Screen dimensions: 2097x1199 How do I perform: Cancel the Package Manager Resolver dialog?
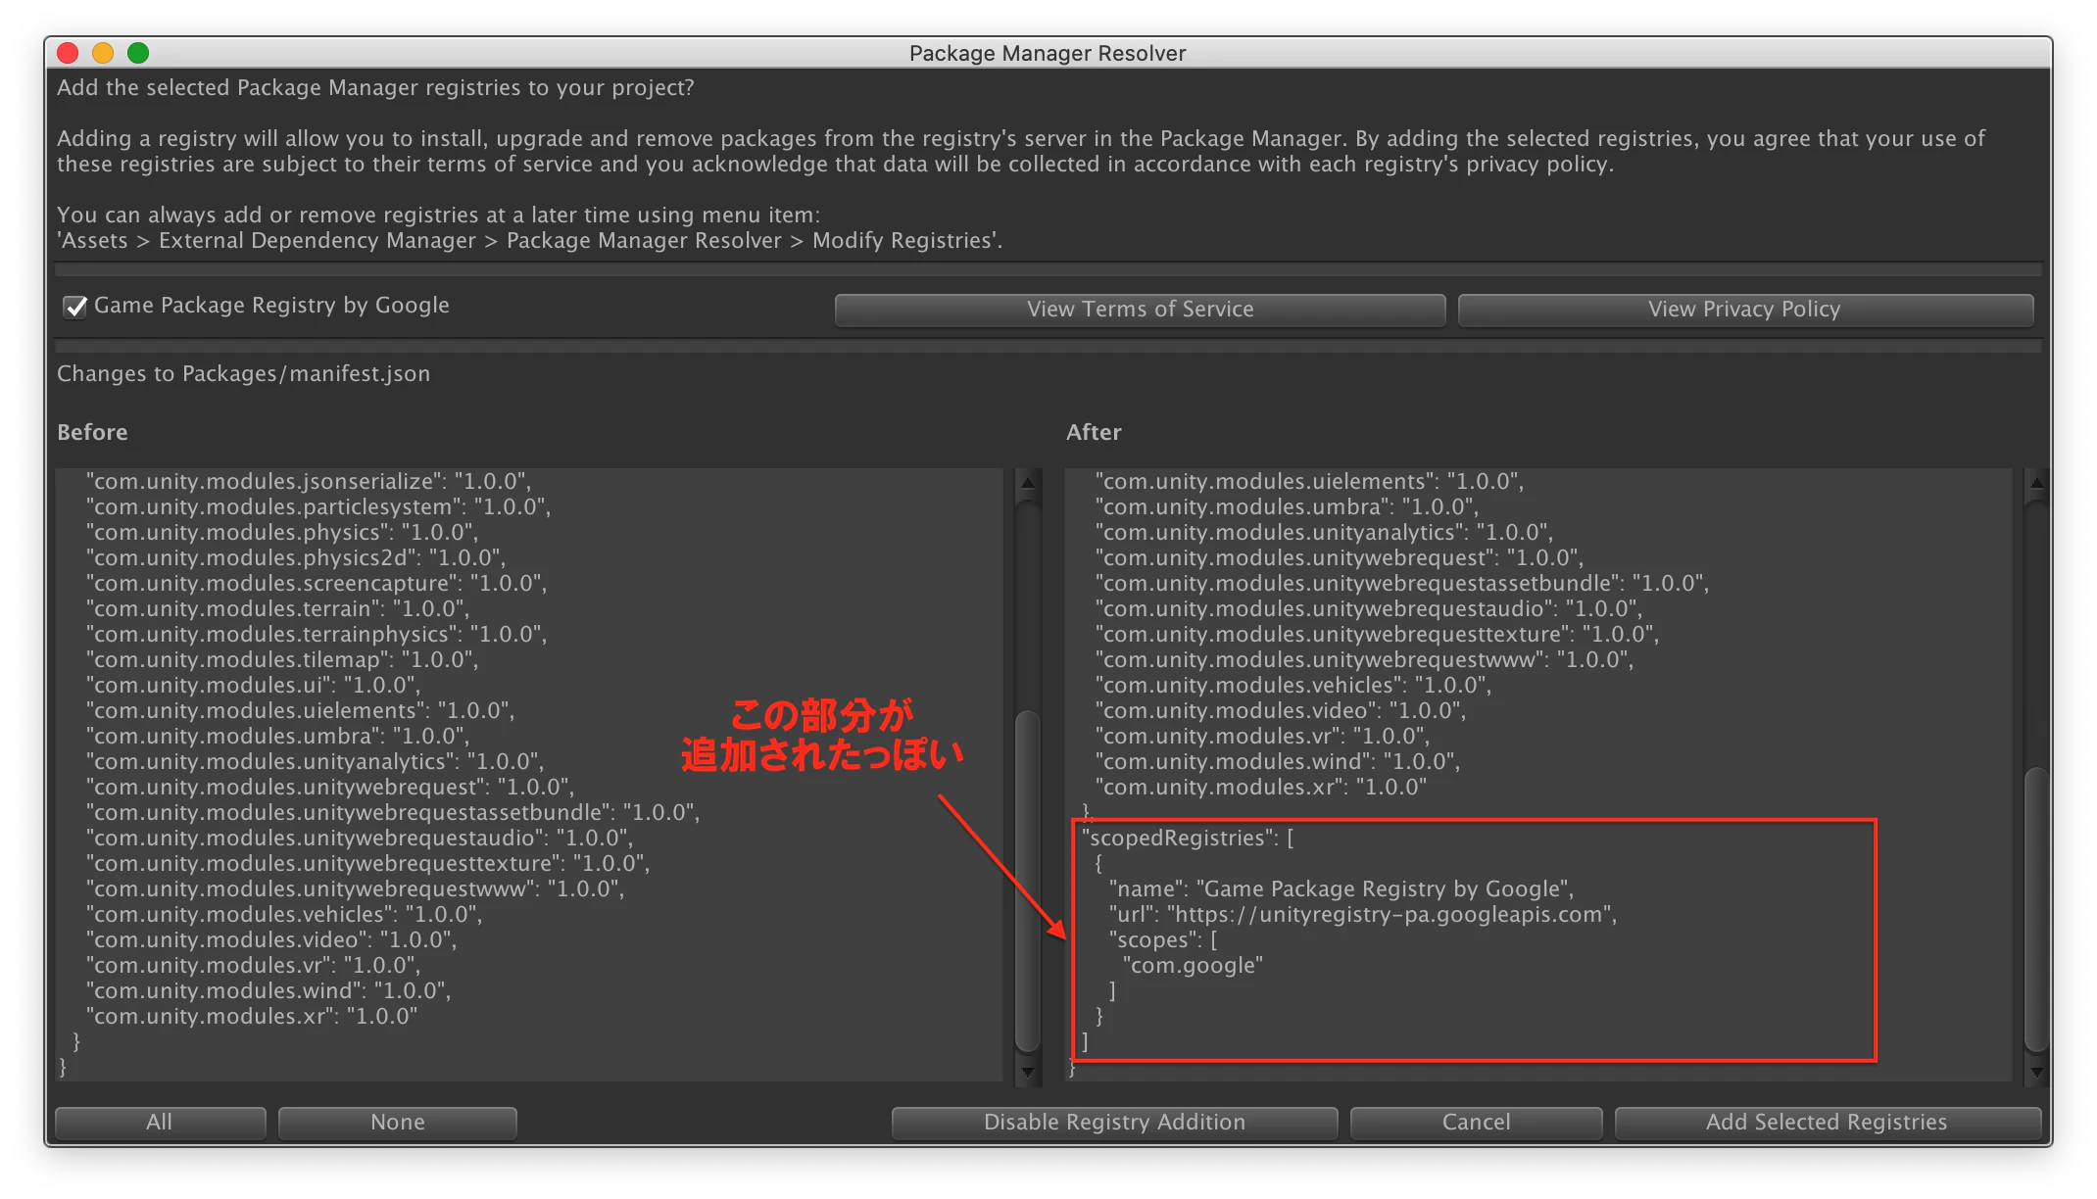click(x=1476, y=1123)
